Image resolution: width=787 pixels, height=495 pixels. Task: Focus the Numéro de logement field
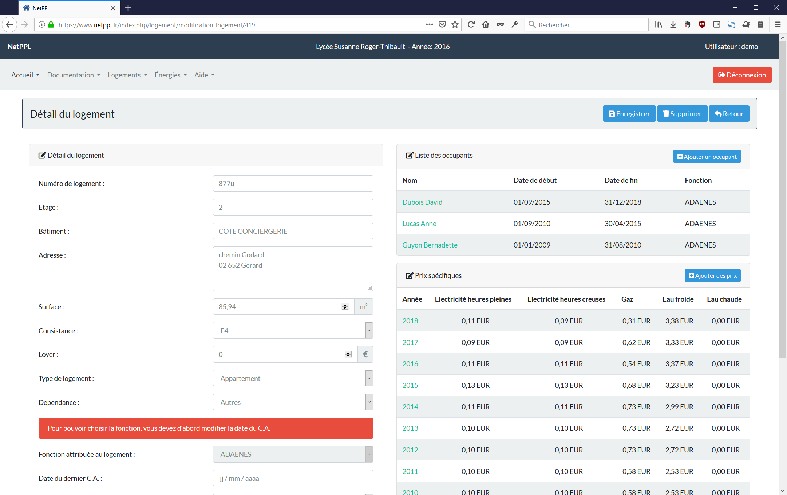293,183
